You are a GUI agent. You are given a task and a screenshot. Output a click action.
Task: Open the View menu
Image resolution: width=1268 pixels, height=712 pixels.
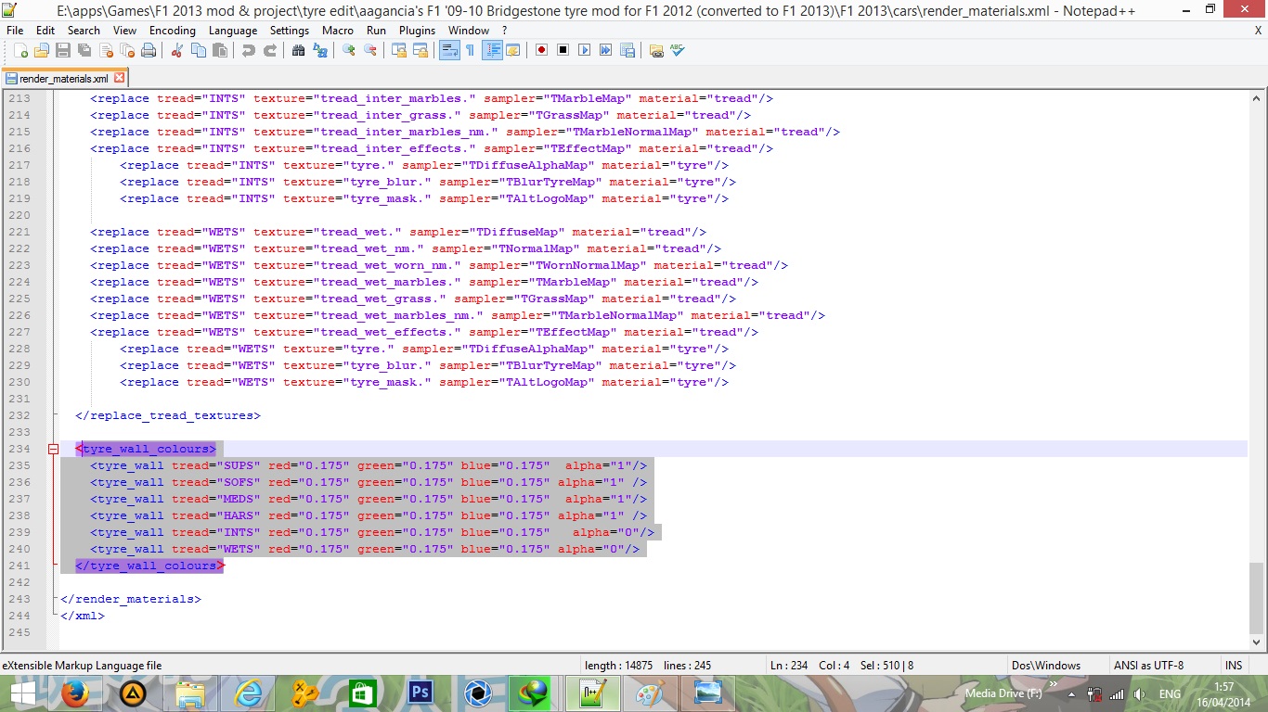[x=124, y=30]
